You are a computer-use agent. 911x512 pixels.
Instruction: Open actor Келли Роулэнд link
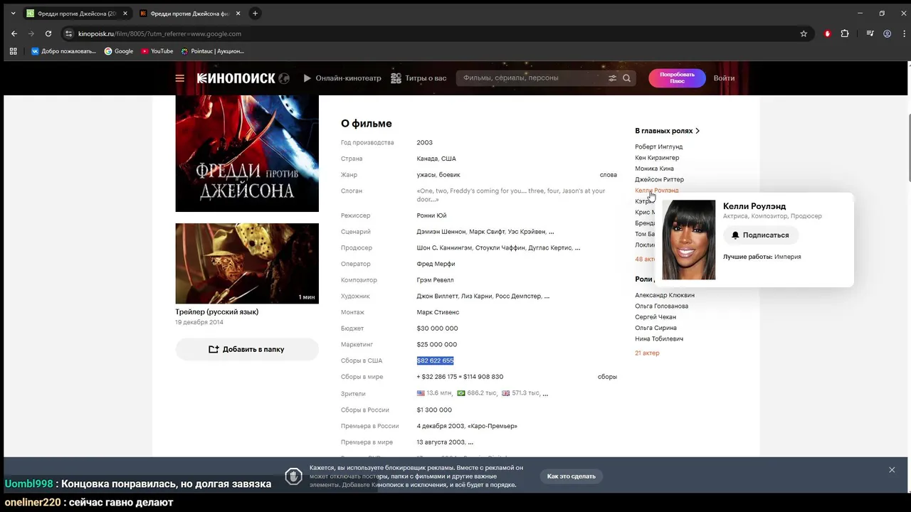pyautogui.click(x=656, y=191)
